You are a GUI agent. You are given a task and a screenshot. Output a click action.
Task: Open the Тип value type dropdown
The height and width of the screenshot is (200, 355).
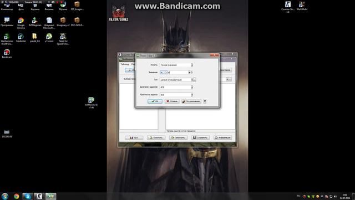click(x=176, y=79)
